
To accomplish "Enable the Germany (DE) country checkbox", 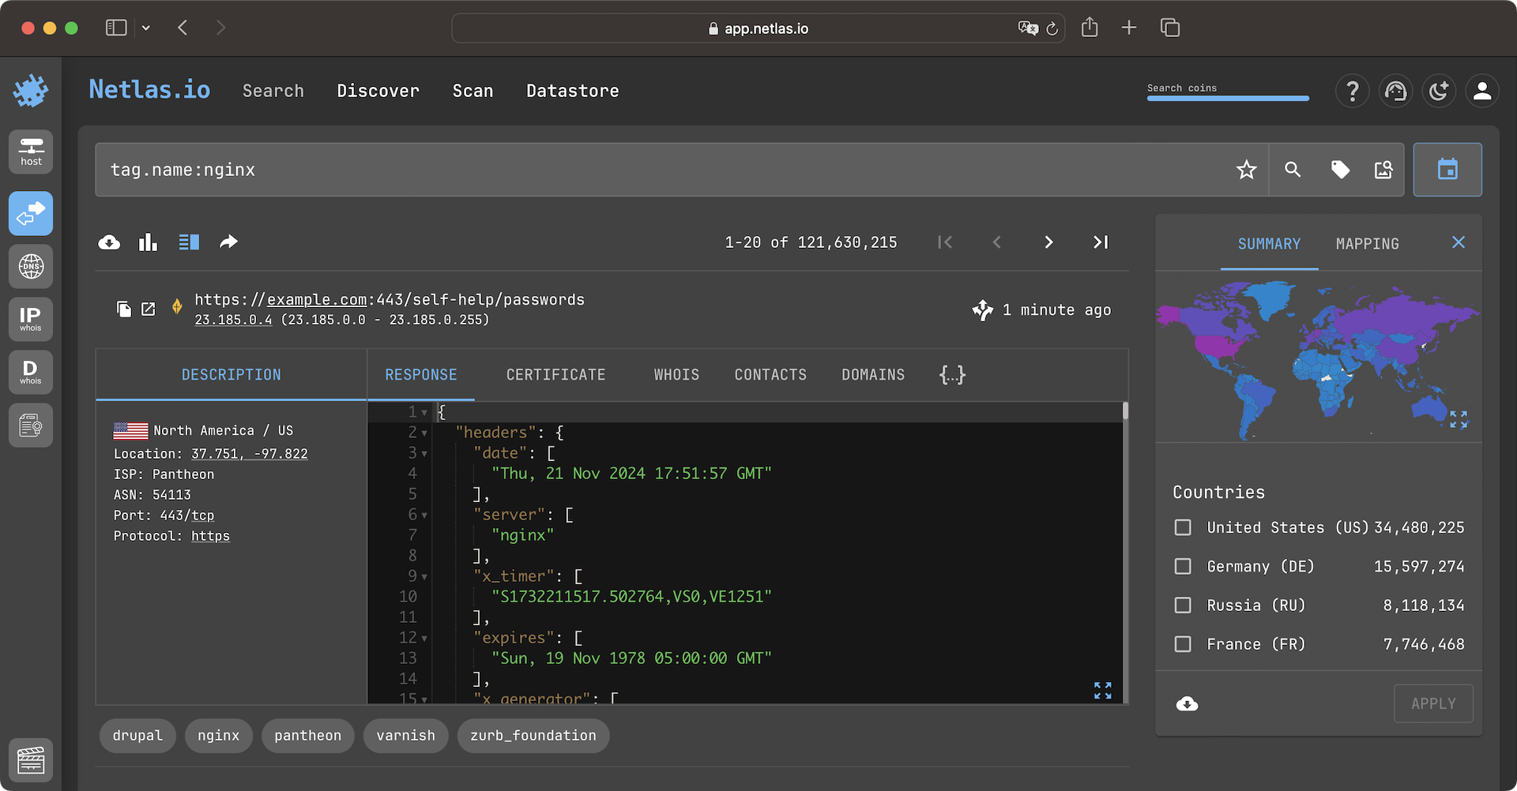I will tap(1182, 565).
